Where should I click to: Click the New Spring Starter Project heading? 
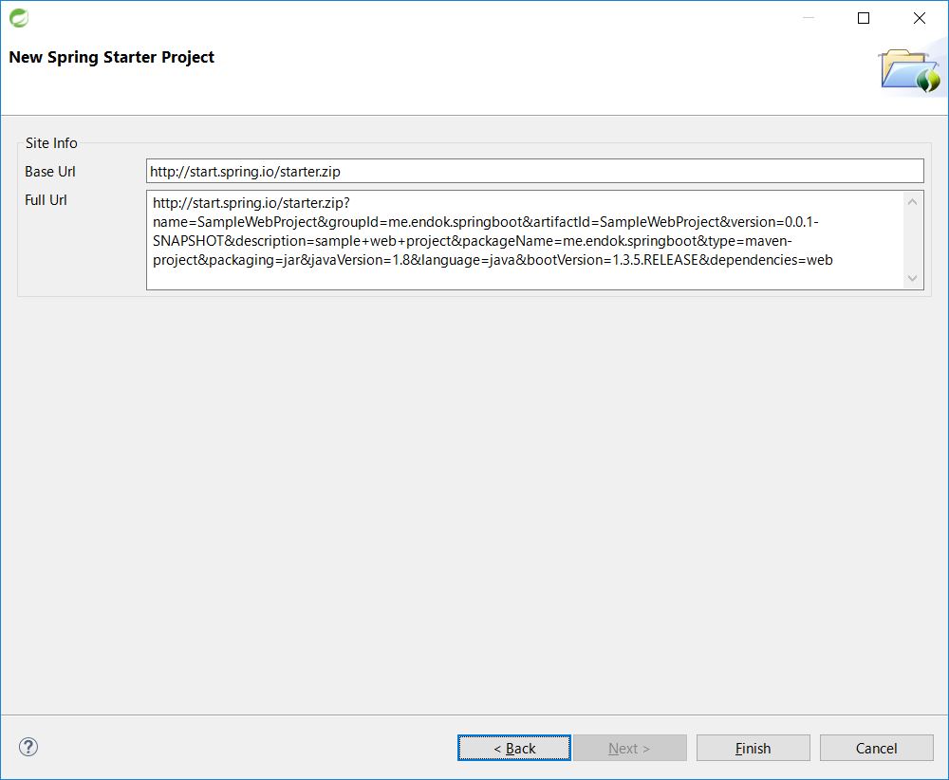111,58
